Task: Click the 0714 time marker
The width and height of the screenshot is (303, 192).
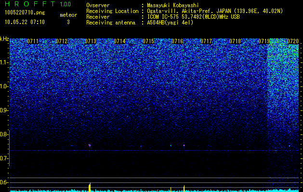Action: pyautogui.click(x=119, y=41)
